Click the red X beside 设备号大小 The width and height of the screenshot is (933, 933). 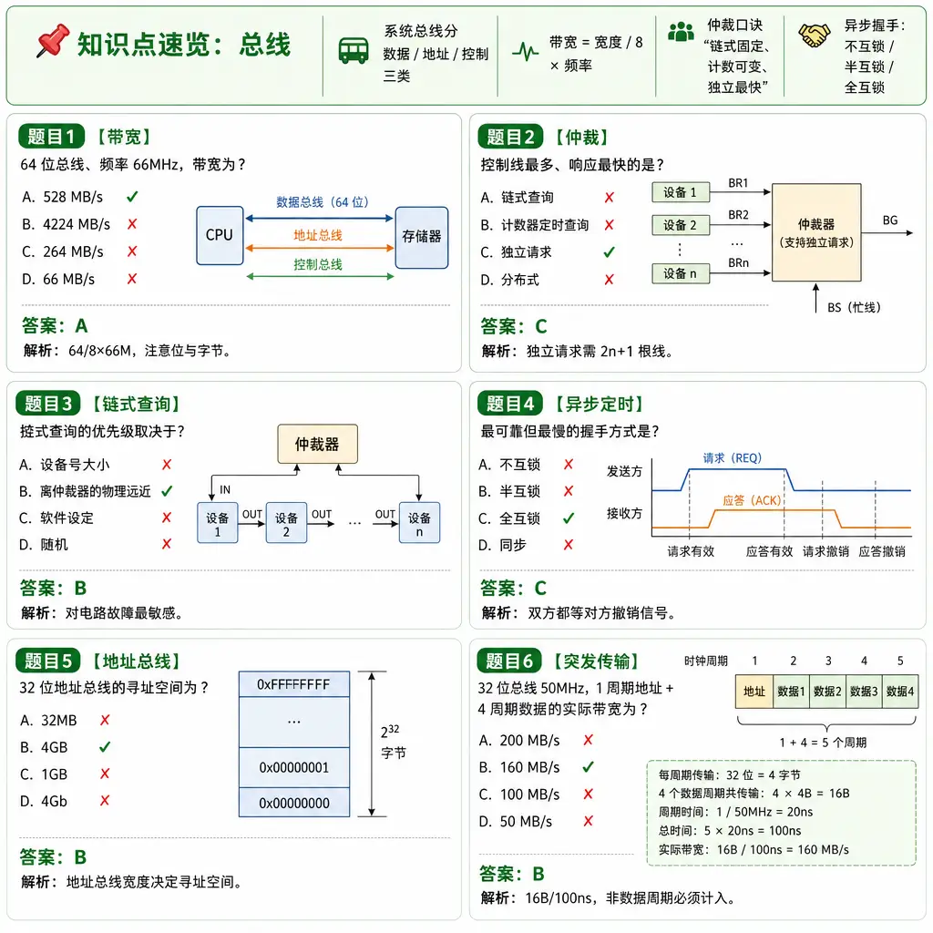tap(167, 464)
